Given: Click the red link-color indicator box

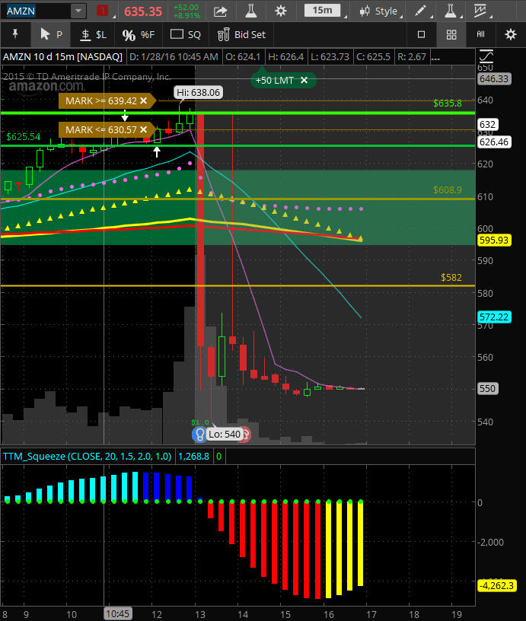Looking at the screenshot, I should click(102, 11).
